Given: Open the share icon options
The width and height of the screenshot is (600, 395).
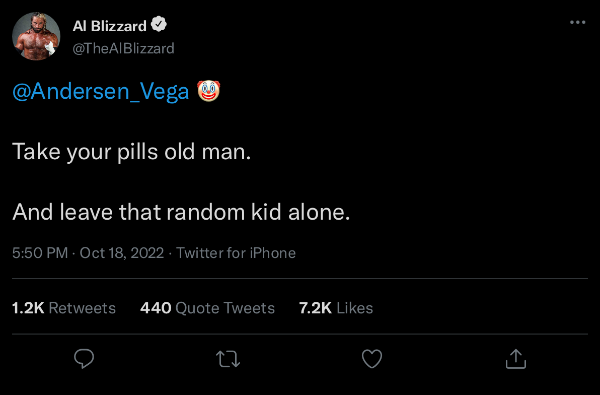Looking at the screenshot, I should tap(516, 359).
